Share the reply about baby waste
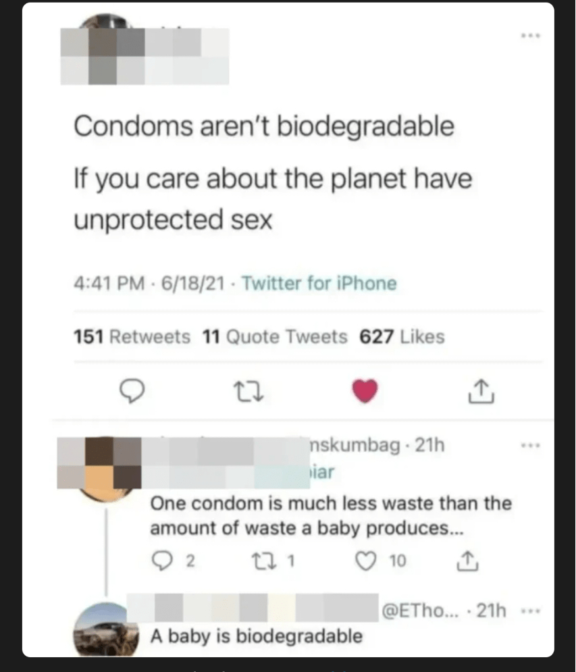The width and height of the screenshot is (576, 672). click(467, 561)
